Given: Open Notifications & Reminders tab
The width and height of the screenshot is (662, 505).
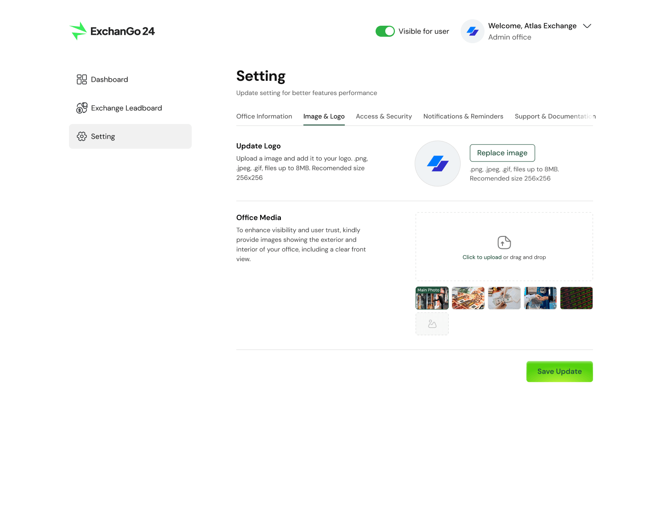Looking at the screenshot, I should pos(463,117).
